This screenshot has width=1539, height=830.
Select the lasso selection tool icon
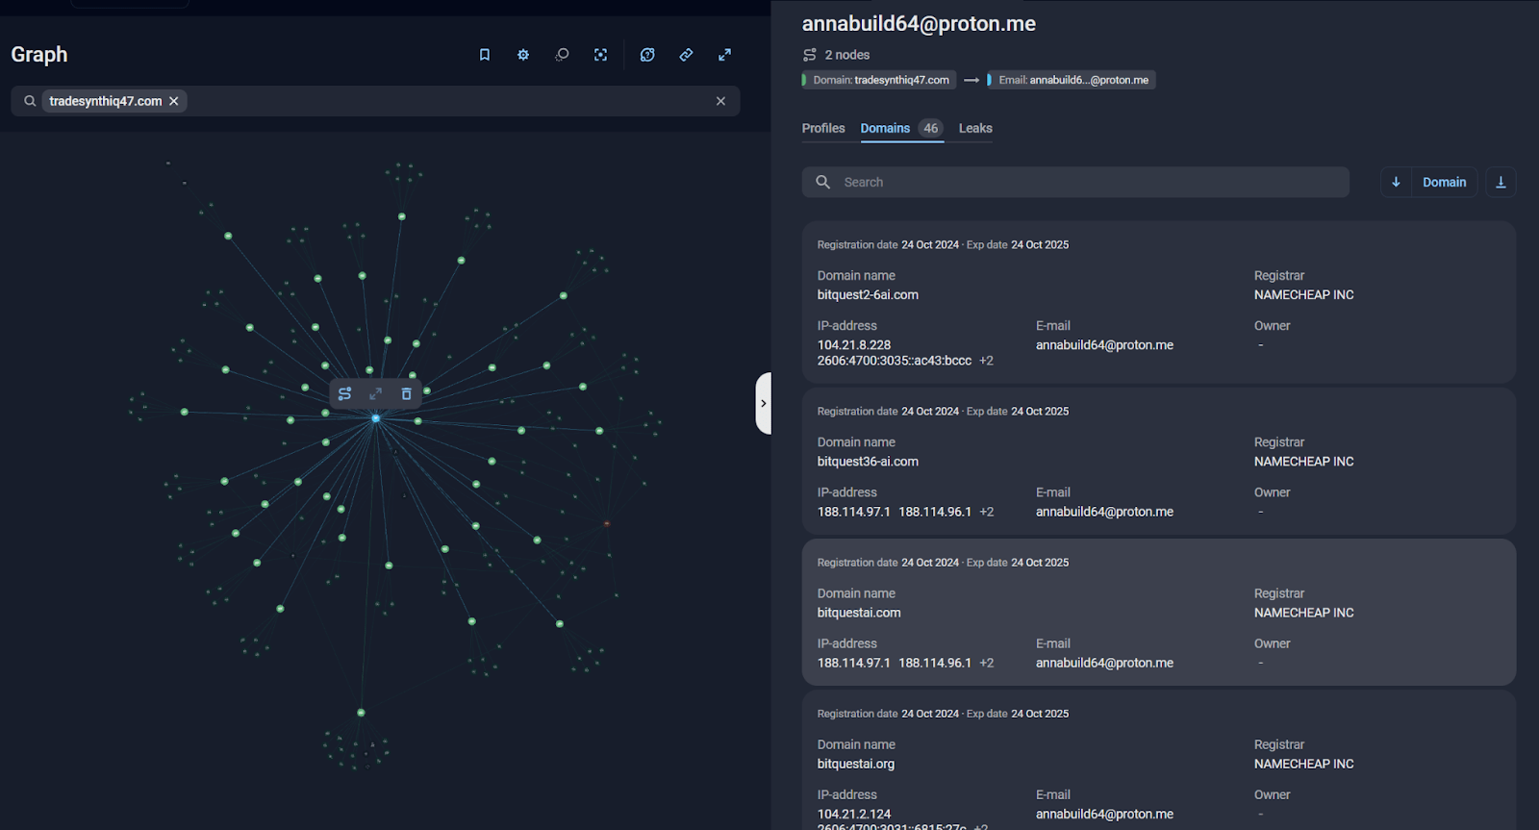562,55
